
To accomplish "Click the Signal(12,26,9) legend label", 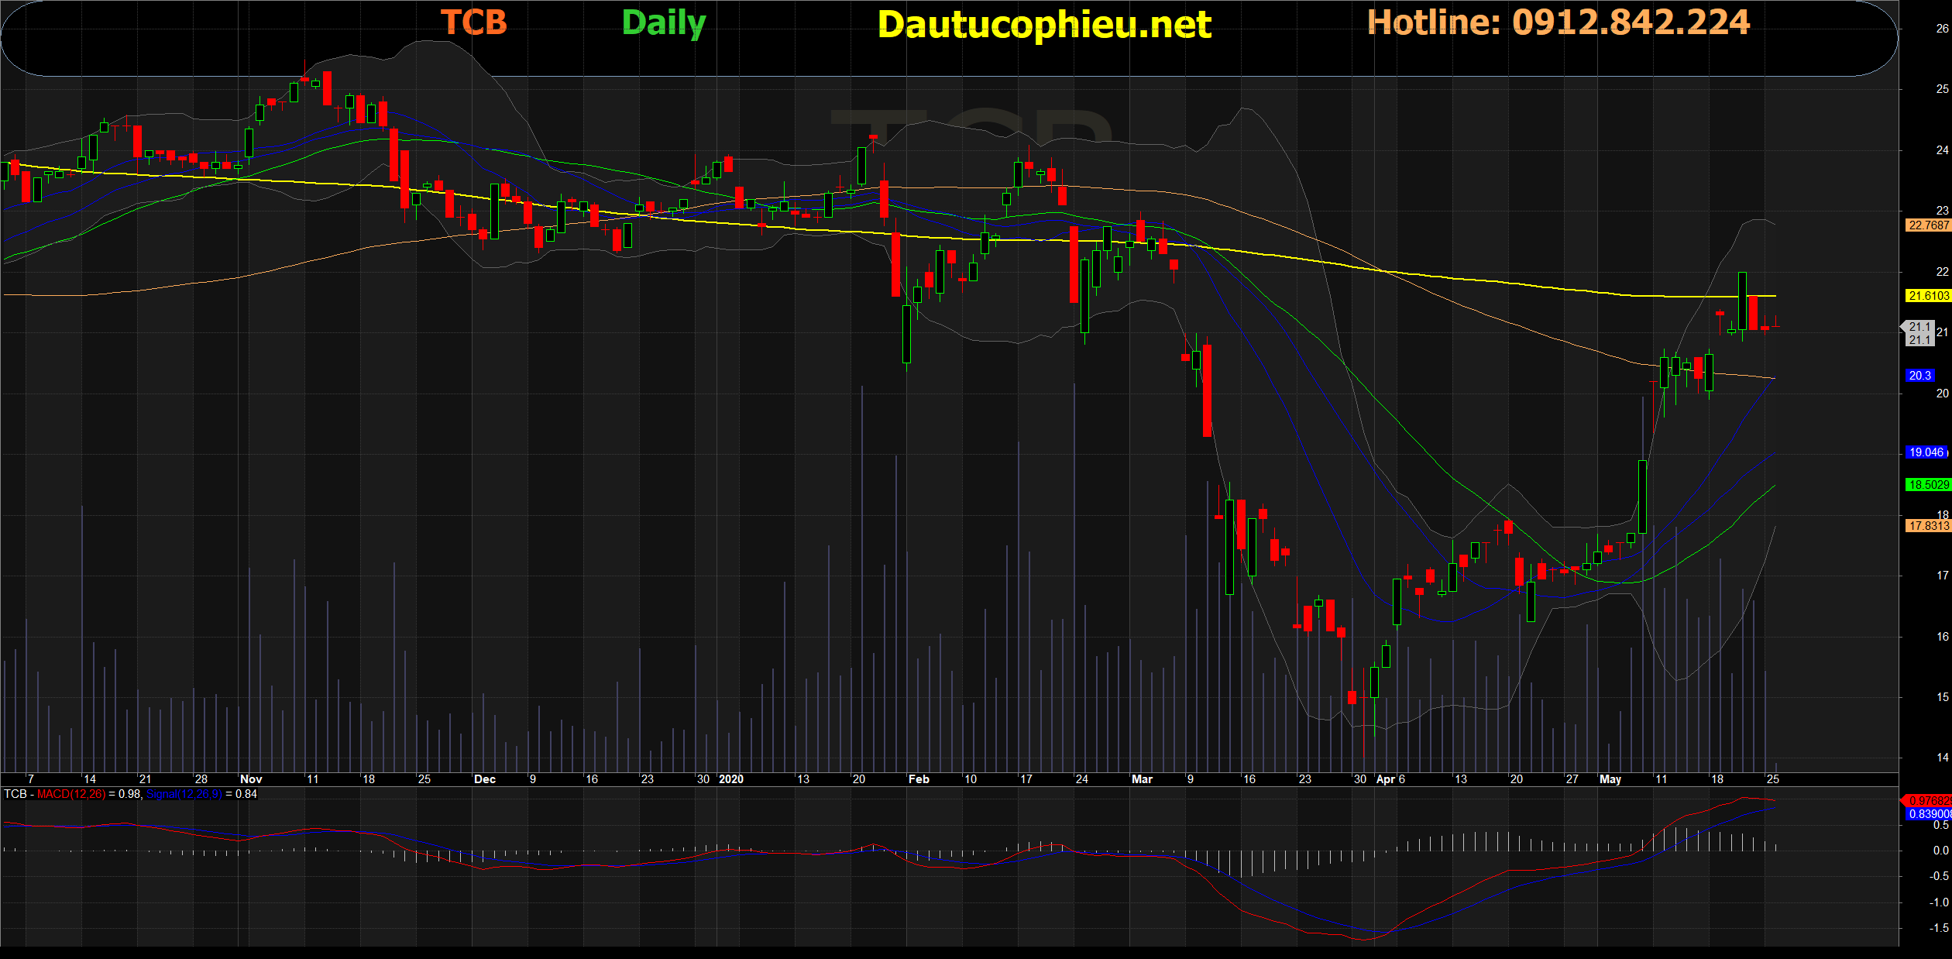I will [184, 794].
